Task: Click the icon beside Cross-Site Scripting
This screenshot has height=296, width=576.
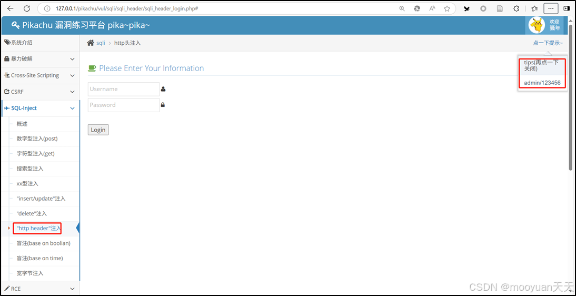Action: [x=7, y=75]
